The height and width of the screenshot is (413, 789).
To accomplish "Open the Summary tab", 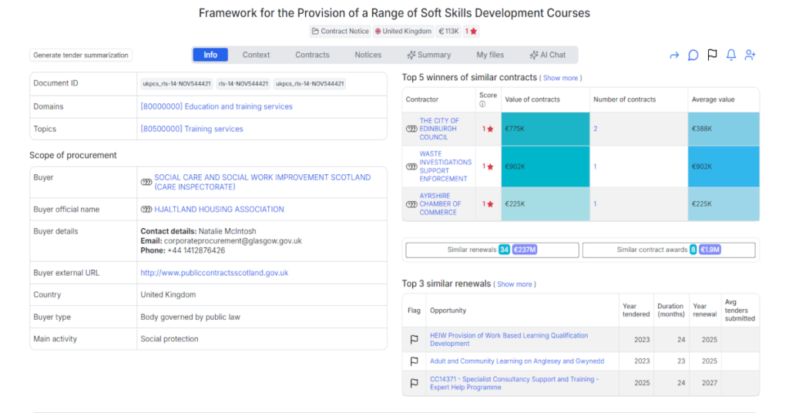I will 429,55.
